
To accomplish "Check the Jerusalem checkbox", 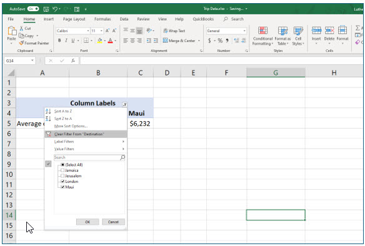I will (62, 176).
